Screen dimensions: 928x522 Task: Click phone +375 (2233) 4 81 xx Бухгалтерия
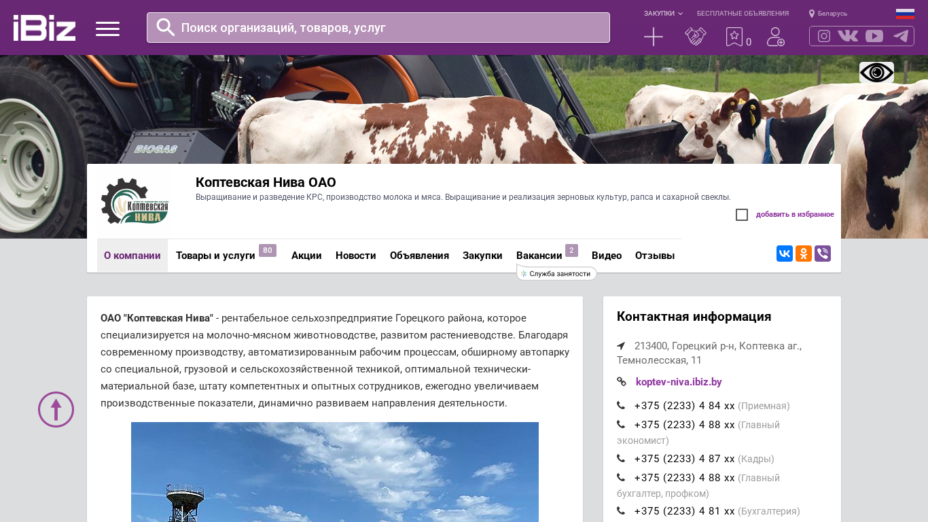[x=684, y=511]
